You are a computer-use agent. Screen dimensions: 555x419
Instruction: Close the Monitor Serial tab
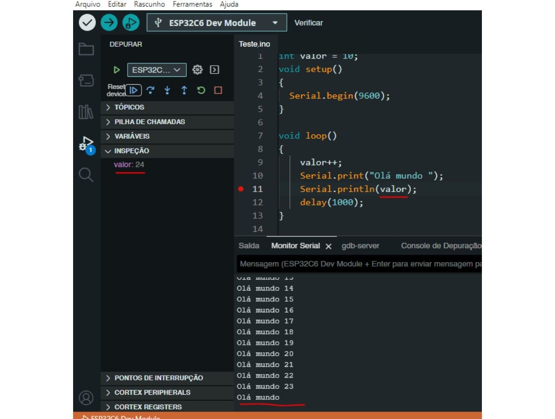pyautogui.click(x=328, y=246)
